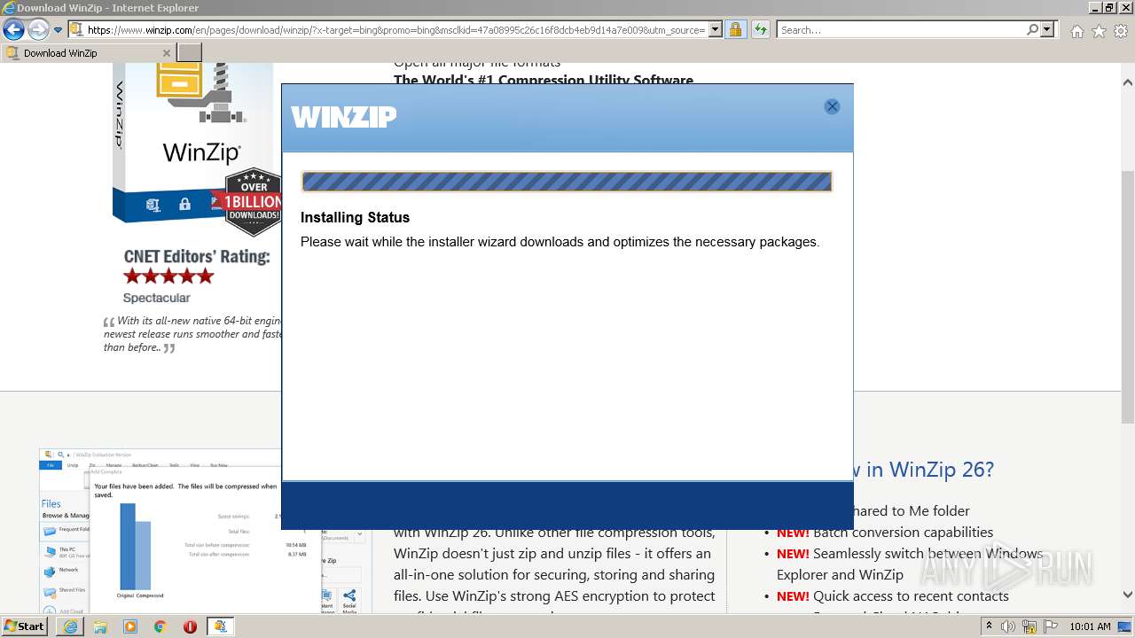Minimize the Internet Explorer window
Screen dimensions: 1135x638
click(x=1095, y=7)
